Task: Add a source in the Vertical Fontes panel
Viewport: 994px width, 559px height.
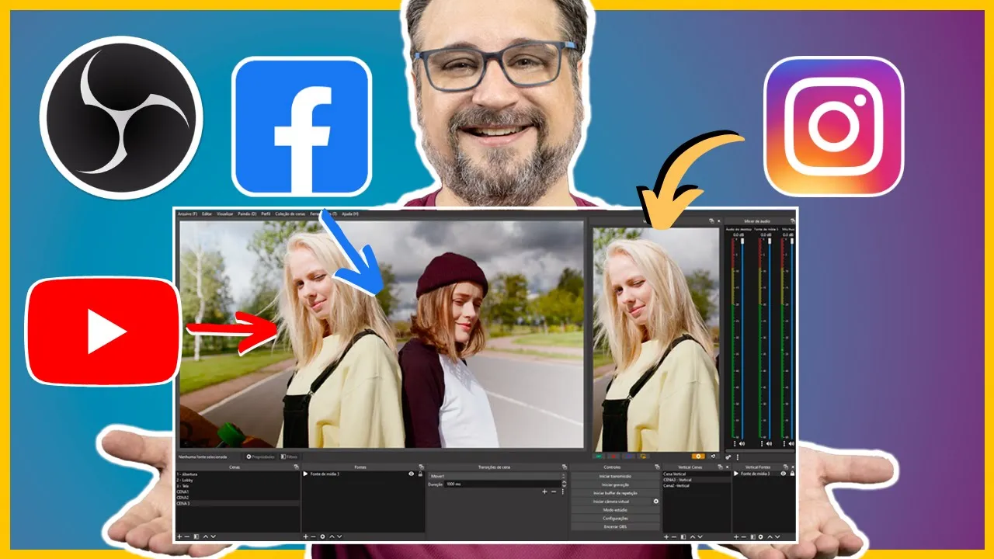Action: [736, 536]
